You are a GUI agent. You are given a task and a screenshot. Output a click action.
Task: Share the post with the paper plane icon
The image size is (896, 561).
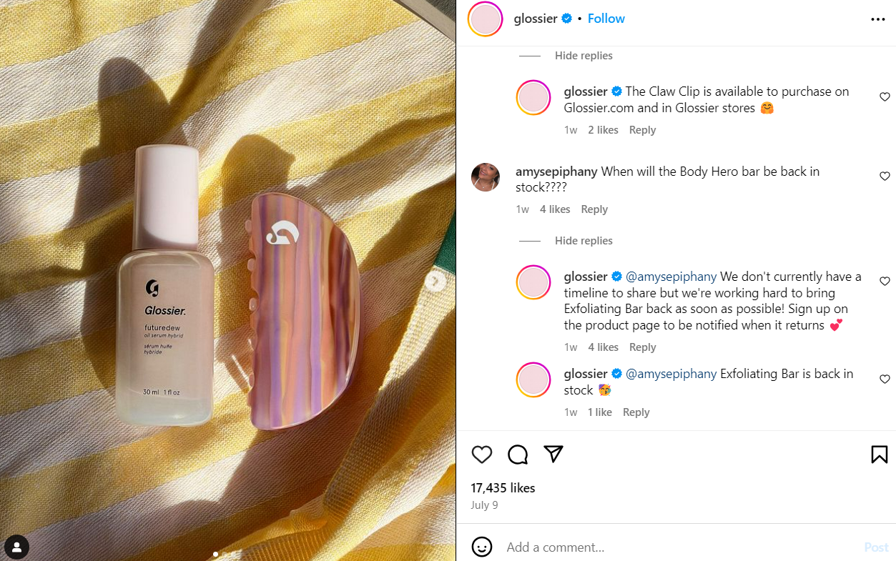pos(553,454)
